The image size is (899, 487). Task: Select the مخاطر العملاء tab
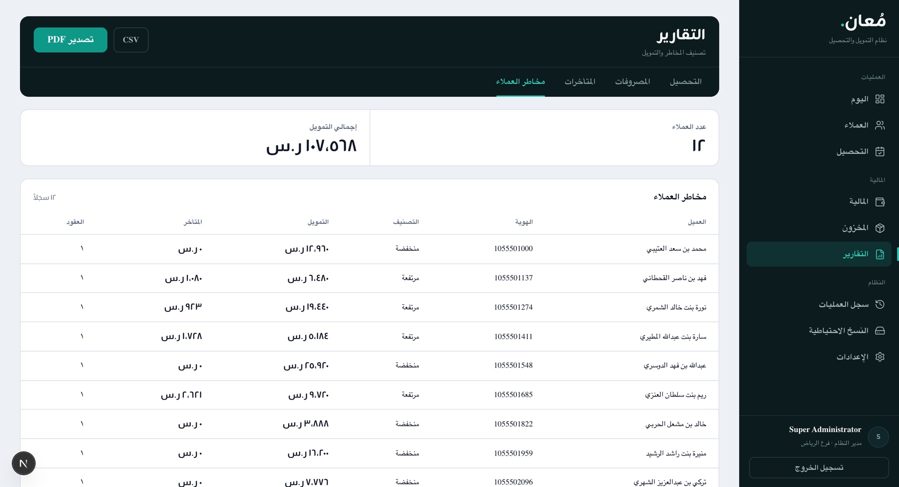pyautogui.click(x=520, y=81)
